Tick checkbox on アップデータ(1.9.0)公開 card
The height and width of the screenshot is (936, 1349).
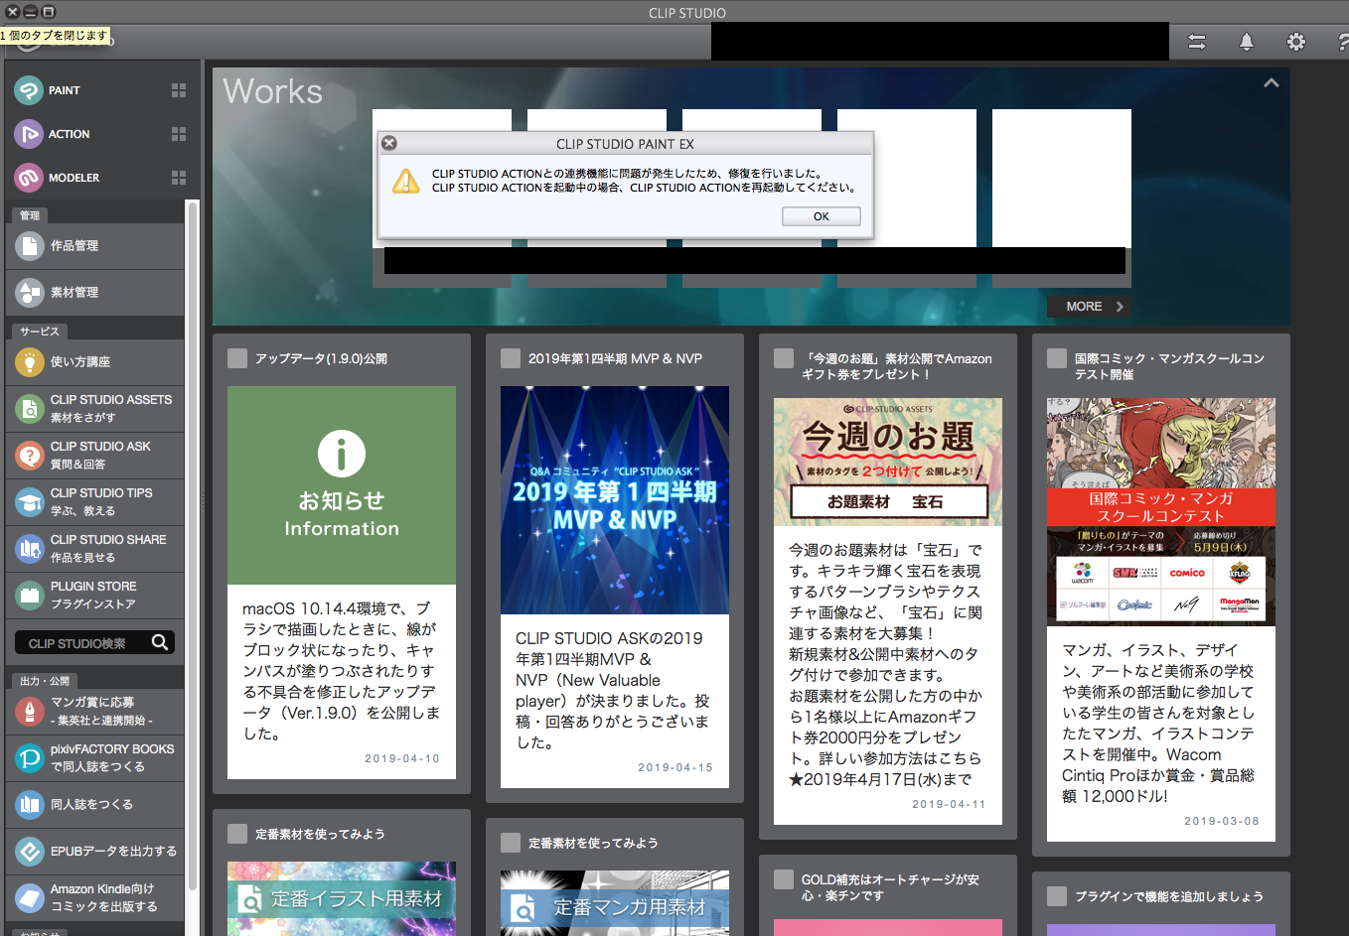[237, 358]
